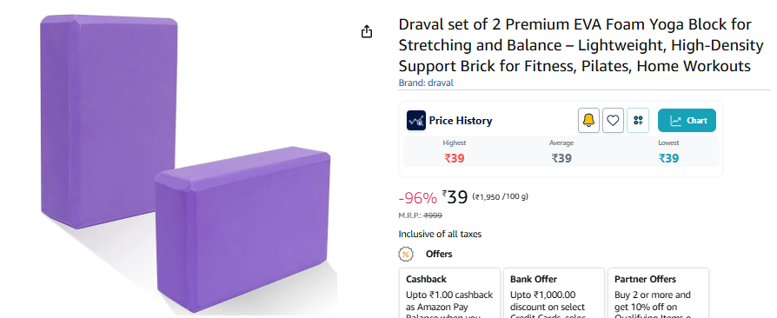Open the Bank Offer card
This screenshot has width=777, height=318.
(x=554, y=293)
